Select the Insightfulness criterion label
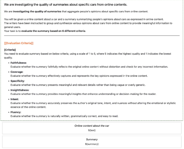 20,90
